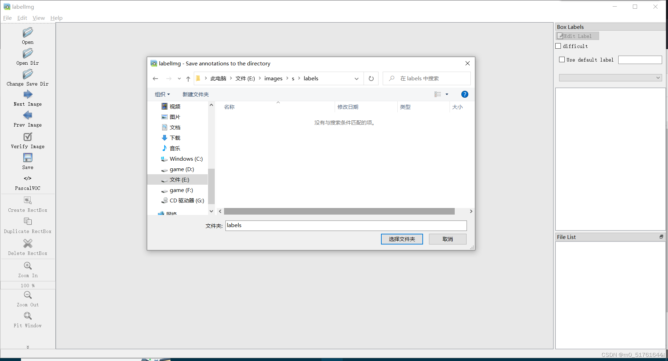Enable the Use default label checkbox
Image resolution: width=668 pixels, height=361 pixels.
pyautogui.click(x=562, y=59)
